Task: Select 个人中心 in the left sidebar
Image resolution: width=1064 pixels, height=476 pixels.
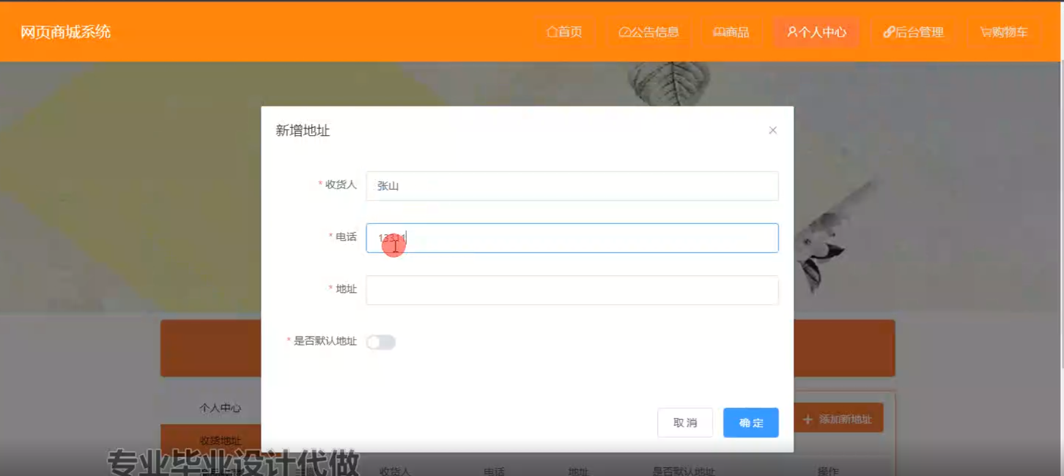Action: tap(220, 408)
